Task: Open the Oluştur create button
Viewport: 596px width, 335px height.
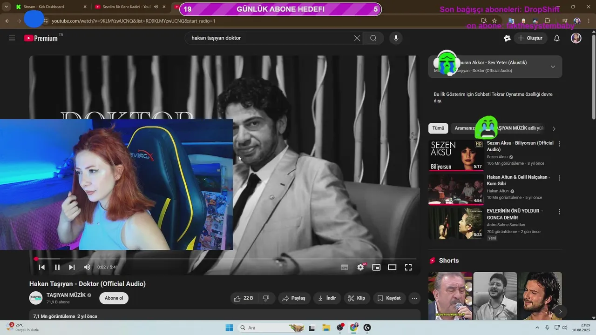Action: pos(530,38)
